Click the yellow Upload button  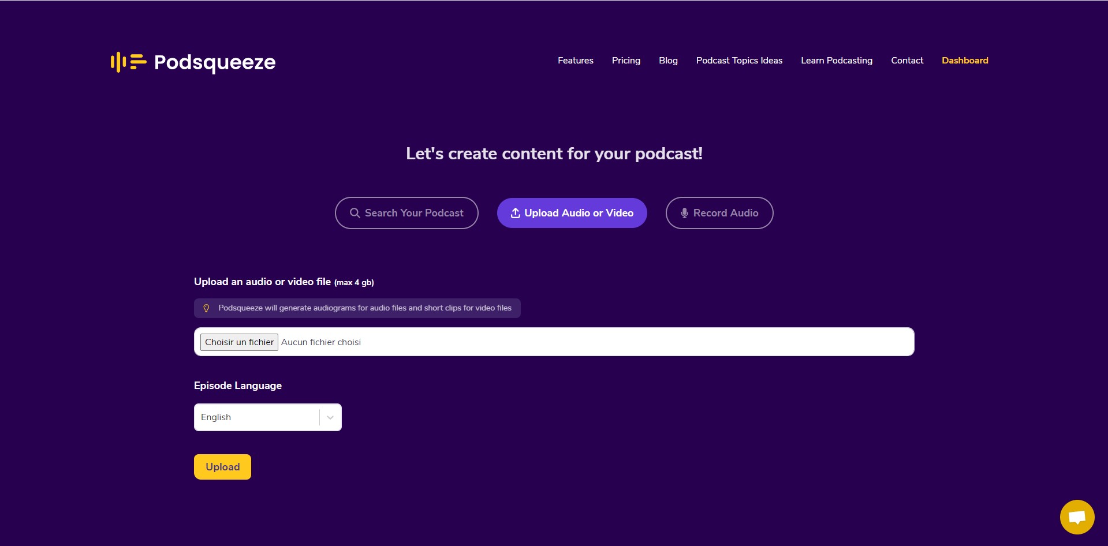click(222, 467)
